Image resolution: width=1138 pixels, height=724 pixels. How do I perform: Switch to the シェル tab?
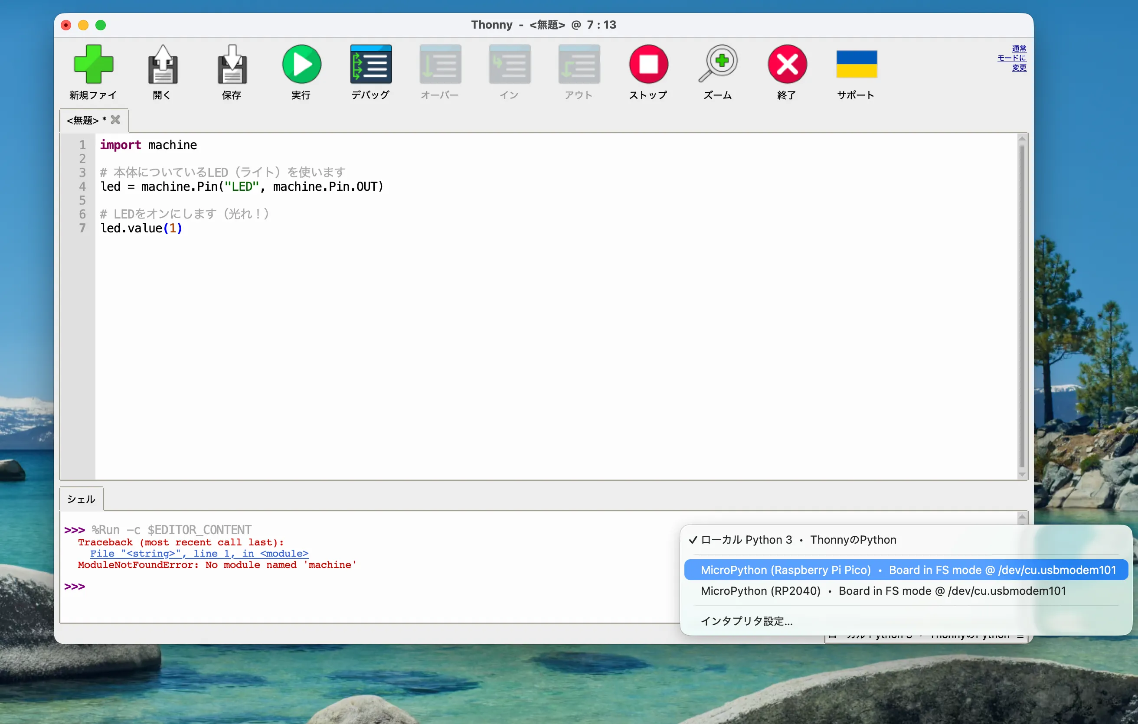point(81,499)
